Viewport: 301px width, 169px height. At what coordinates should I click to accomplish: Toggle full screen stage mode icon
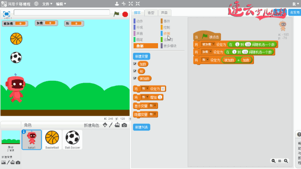pos(7,14)
